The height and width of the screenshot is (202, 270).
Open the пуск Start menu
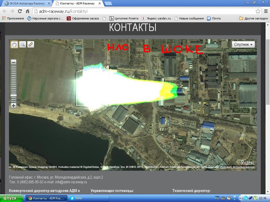pos(11,198)
